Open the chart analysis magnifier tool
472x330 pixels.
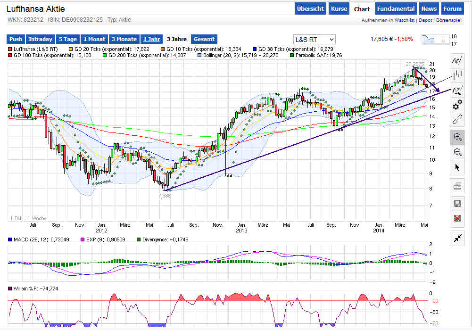pos(457,90)
